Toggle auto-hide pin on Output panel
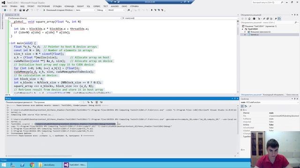This screenshot has width=300, height=168. [235, 98]
